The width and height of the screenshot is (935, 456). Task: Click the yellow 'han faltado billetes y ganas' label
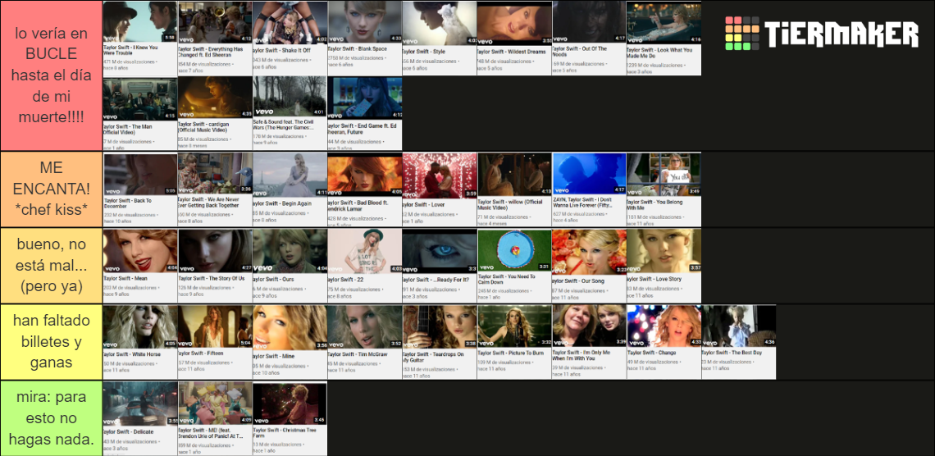click(x=52, y=342)
